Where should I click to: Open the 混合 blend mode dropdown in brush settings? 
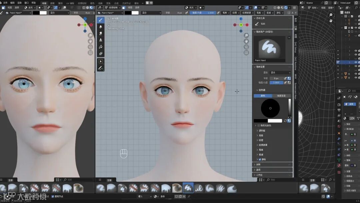coord(280,72)
